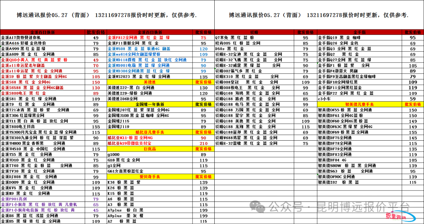The width and height of the screenshot is (424, 224).
Task: Click the "以晴E-32宝迪" product cell
Action: pyautogui.click(x=254, y=54)
